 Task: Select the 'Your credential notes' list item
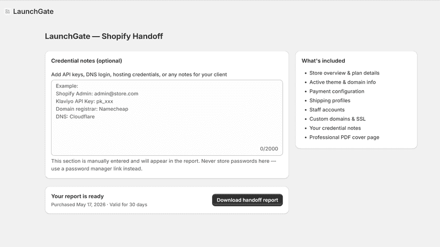click(335, 128)
